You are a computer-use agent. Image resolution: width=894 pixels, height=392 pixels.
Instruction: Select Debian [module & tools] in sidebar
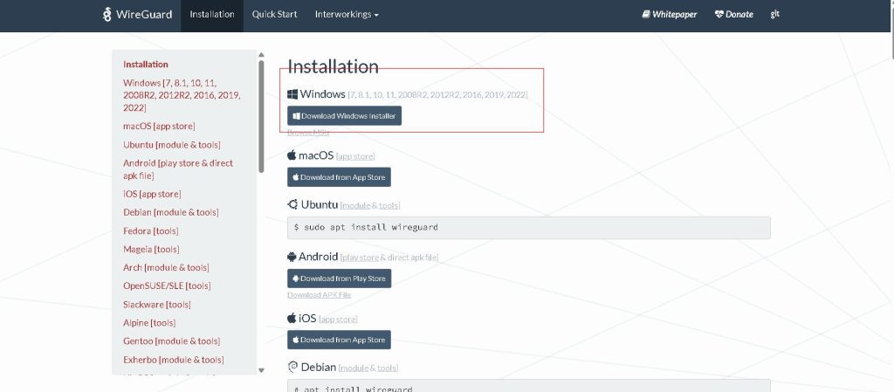coord(171,212)
